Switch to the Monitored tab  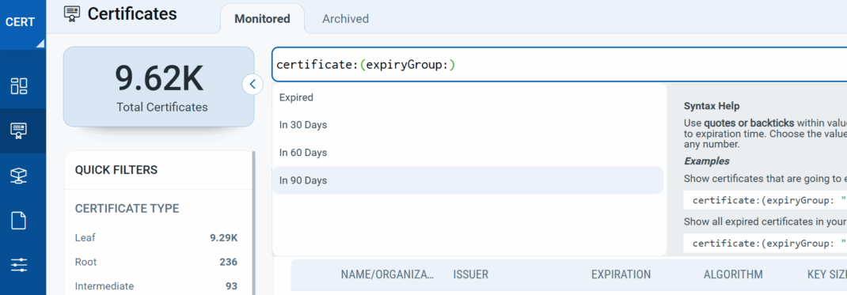[262, 19]
